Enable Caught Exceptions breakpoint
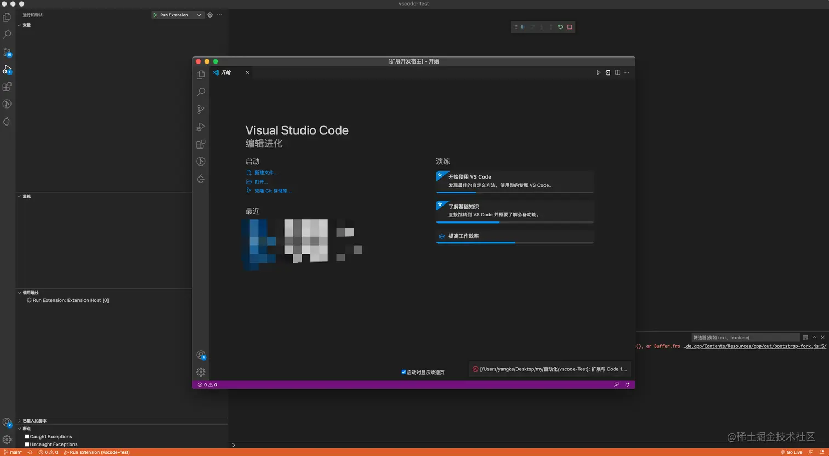 coord(27,437)
